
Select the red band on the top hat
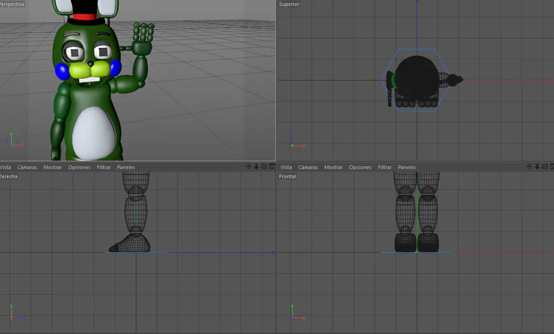click(84, 17)
